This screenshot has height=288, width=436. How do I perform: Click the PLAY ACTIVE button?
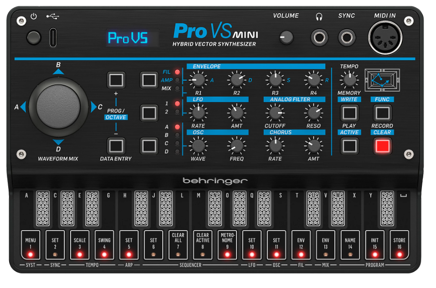click(x=349, y=146)
